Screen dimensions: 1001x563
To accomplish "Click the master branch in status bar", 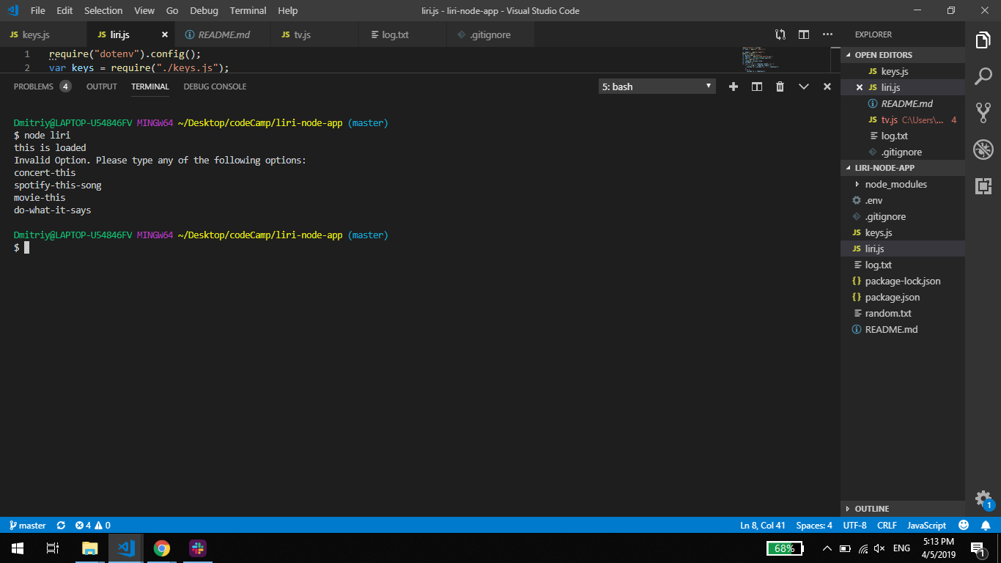I will [28, 526].
